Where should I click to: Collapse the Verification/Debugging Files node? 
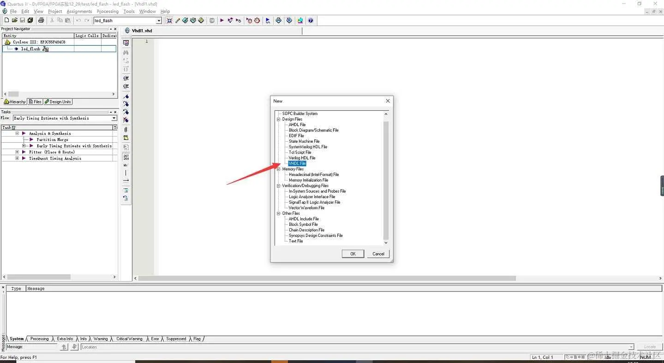pyautogui.click(x=279, y=186)
